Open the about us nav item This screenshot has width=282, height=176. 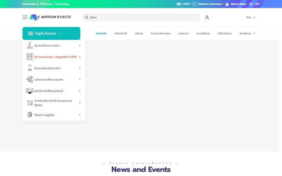[225, 33]
